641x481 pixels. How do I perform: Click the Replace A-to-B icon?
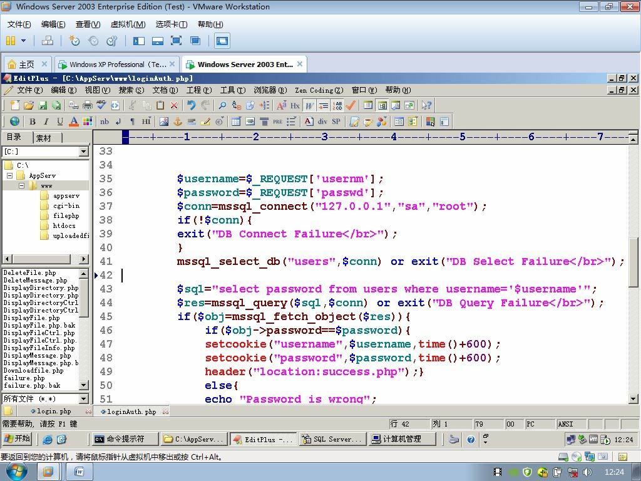coord(236,105)
